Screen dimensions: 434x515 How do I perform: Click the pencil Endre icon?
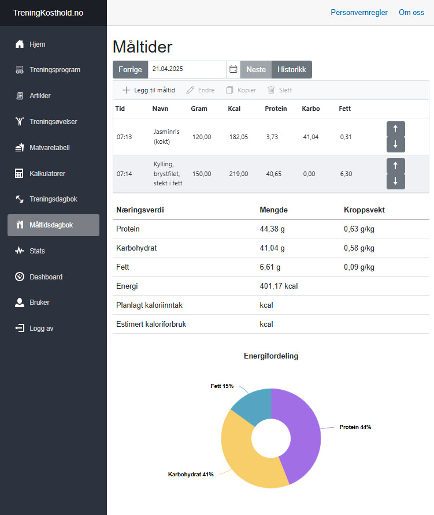pos(190,90)
